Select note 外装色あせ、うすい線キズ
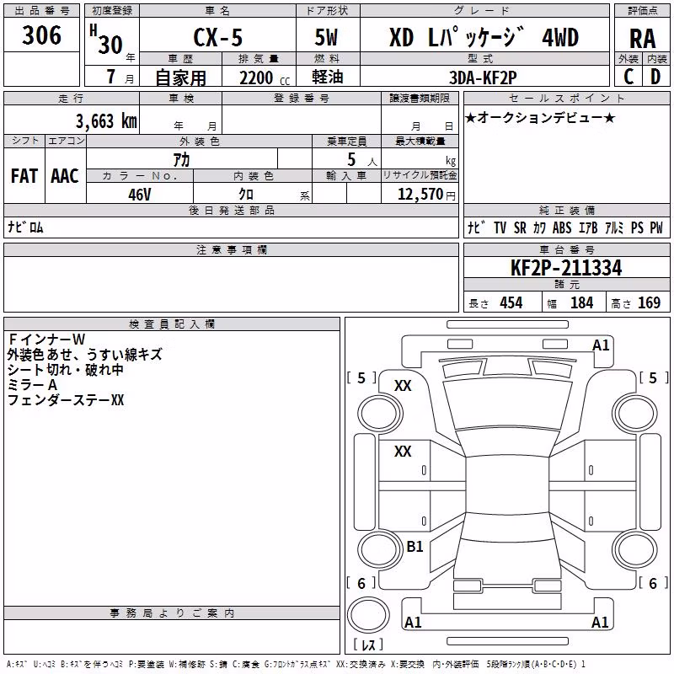 click(85, 355)
